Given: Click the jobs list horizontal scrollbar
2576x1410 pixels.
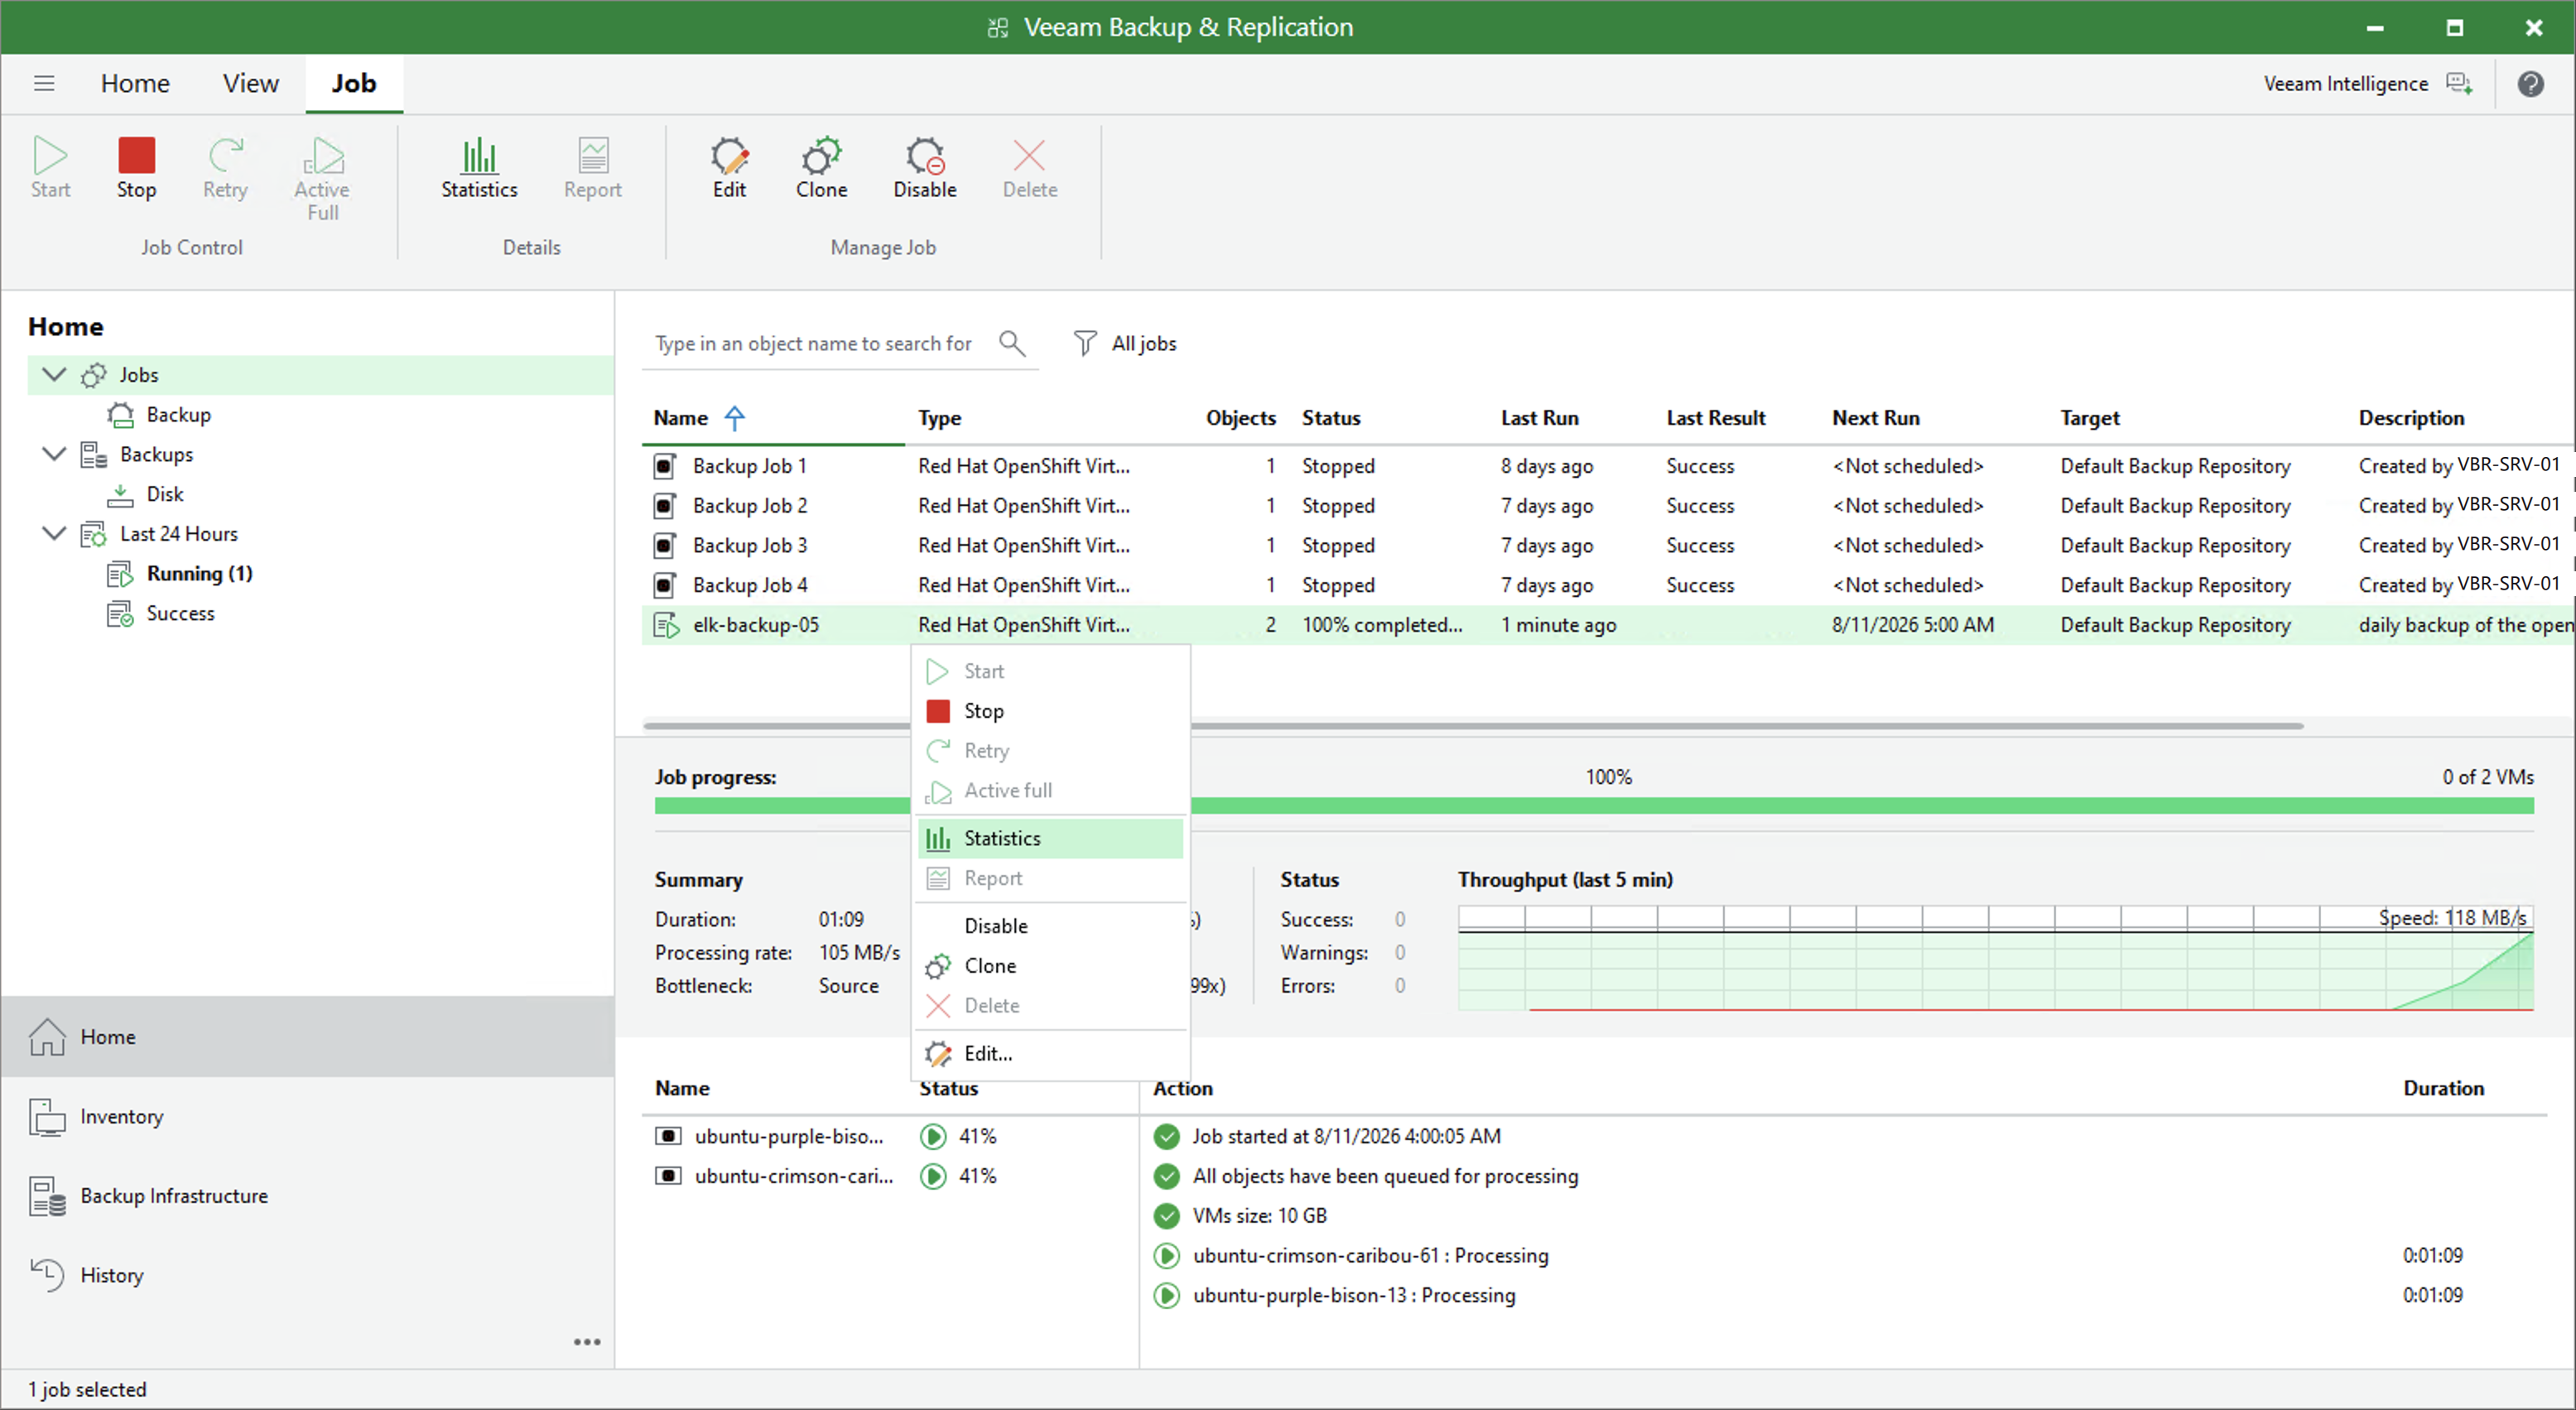Looking at the screenshot, I should coord(1472,725).
